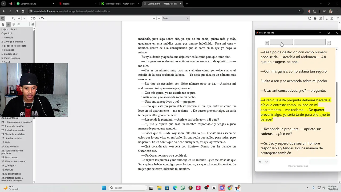The image size is (341, 192).
Task: Open chapter '6. Padre Santiago'
Action: click(11, 58)
